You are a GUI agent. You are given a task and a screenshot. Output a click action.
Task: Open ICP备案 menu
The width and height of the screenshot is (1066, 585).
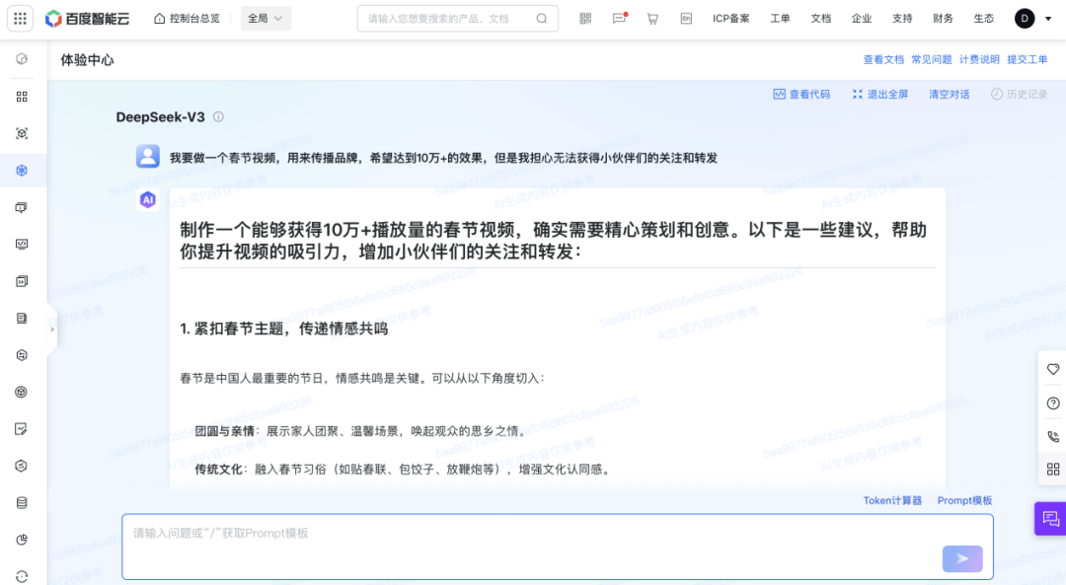tap(730, 19)
